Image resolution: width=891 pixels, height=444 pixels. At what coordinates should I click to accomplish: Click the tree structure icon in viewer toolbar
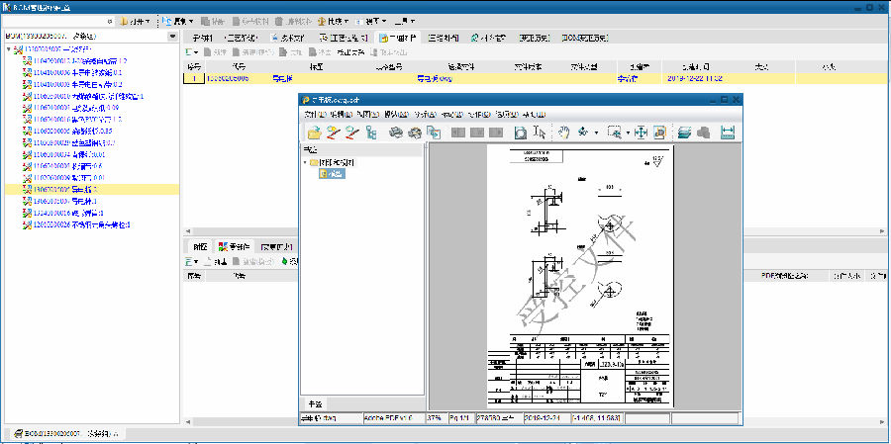pos(372,133)
